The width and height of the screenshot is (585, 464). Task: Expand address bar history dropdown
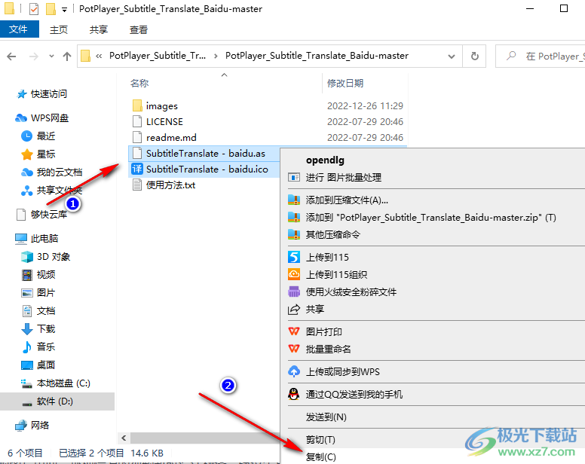point(452,56)
